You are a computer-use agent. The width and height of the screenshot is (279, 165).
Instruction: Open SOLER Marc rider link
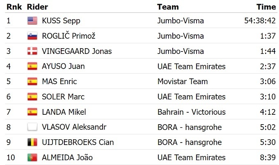click(63, 97)
